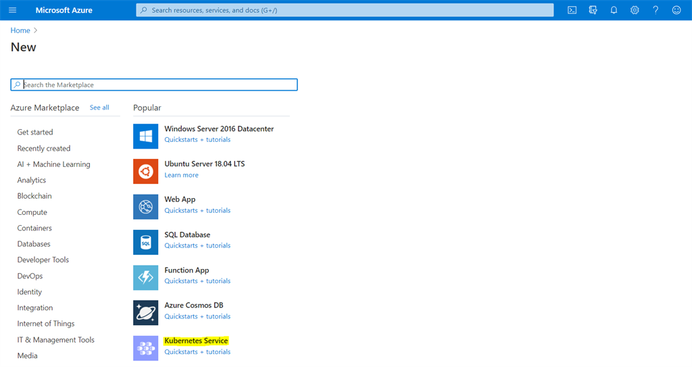
Task: Click the magnifier icon in Marketplace search
Action: coord(17,84)
